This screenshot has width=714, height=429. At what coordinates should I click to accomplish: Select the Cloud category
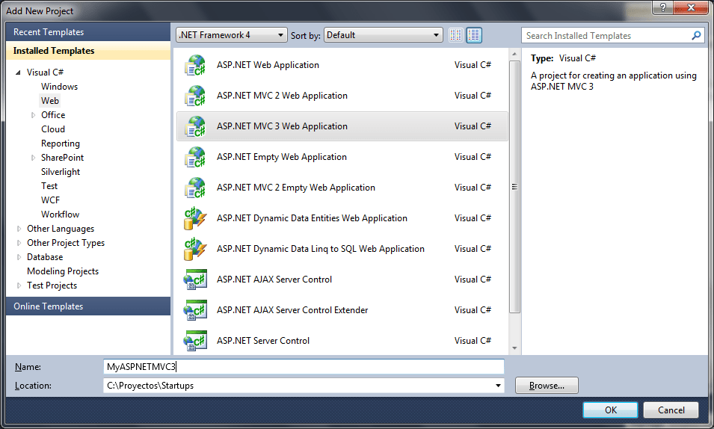pos(53,129)
